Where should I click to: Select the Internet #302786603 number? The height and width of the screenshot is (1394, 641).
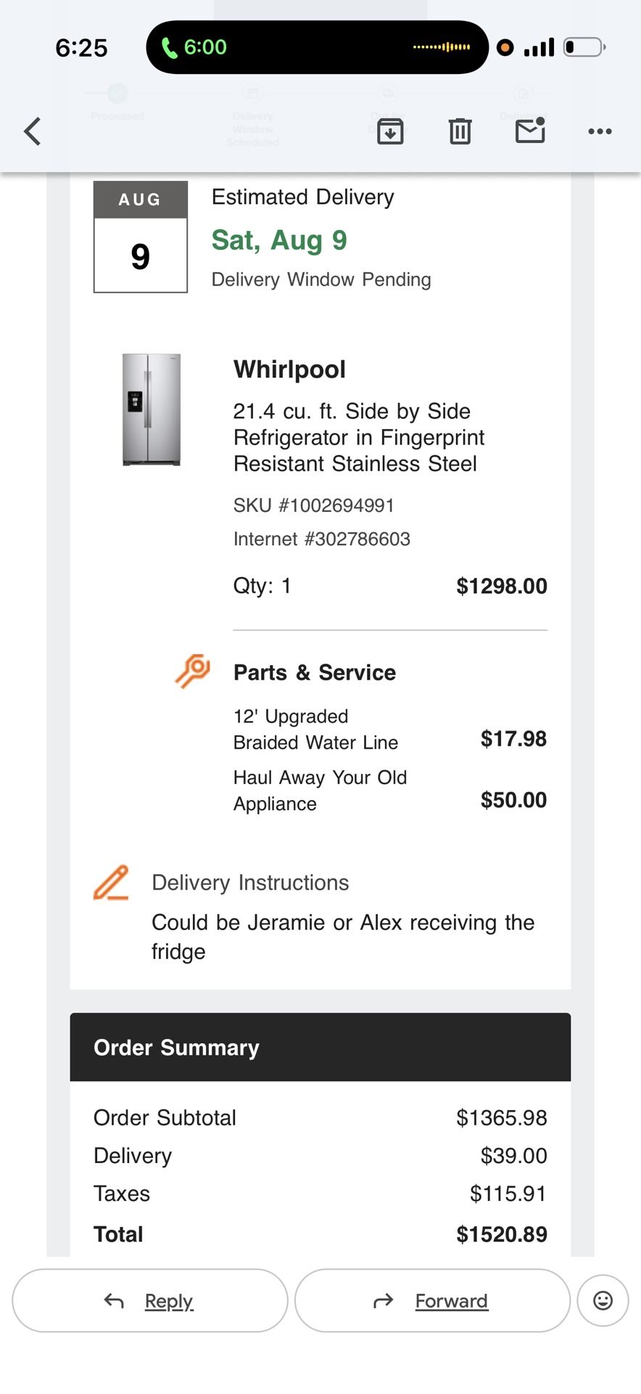322,539
